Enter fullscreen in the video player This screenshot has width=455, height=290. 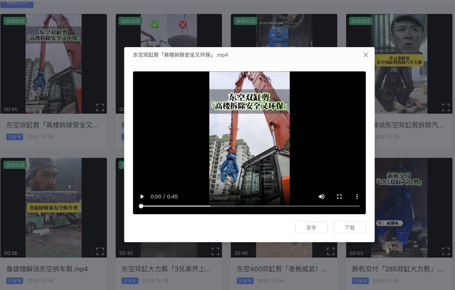click(x=339, y=197)
